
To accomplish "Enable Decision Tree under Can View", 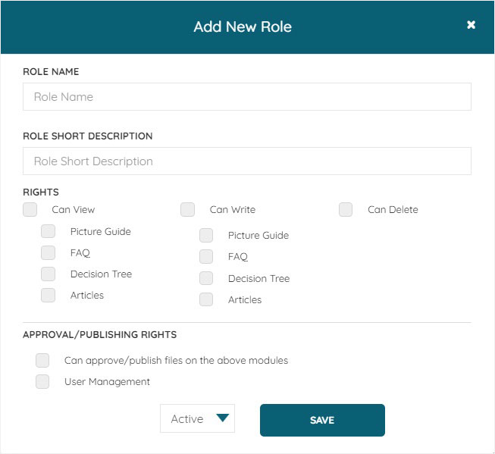I will pos(48,274).
